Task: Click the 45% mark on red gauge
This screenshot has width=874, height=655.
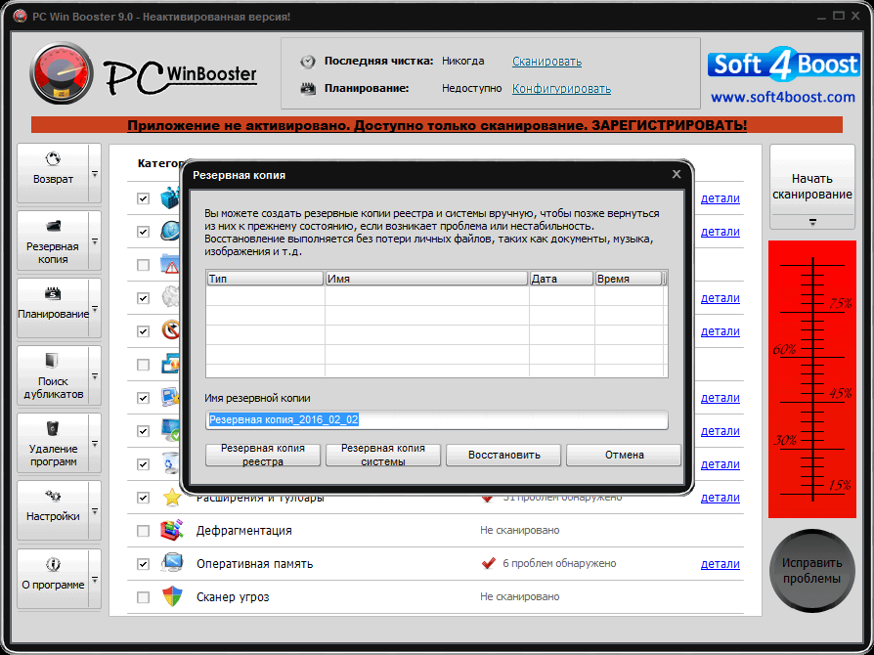Action: [x=841, y=393]
